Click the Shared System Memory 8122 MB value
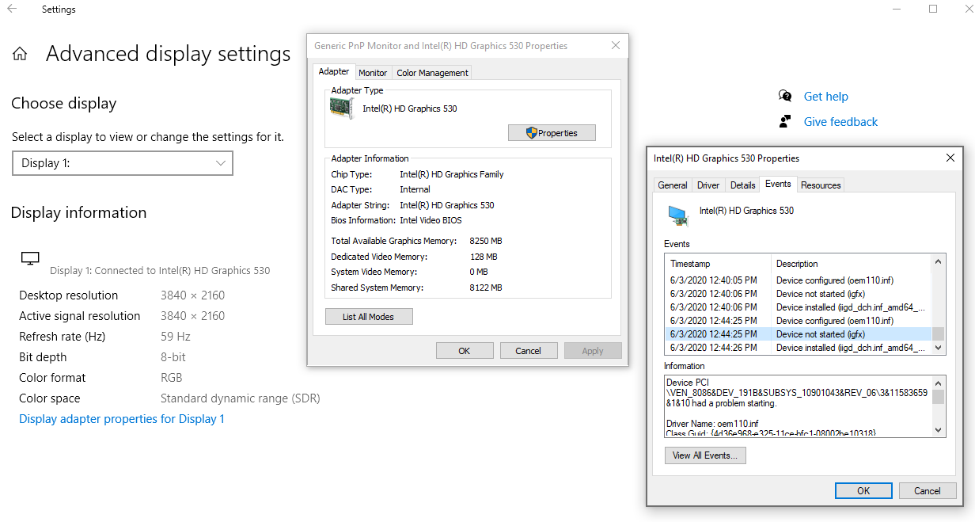 pos(486,288)
